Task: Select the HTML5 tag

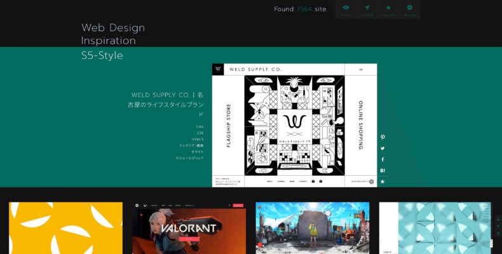Action: click(198, 139)
